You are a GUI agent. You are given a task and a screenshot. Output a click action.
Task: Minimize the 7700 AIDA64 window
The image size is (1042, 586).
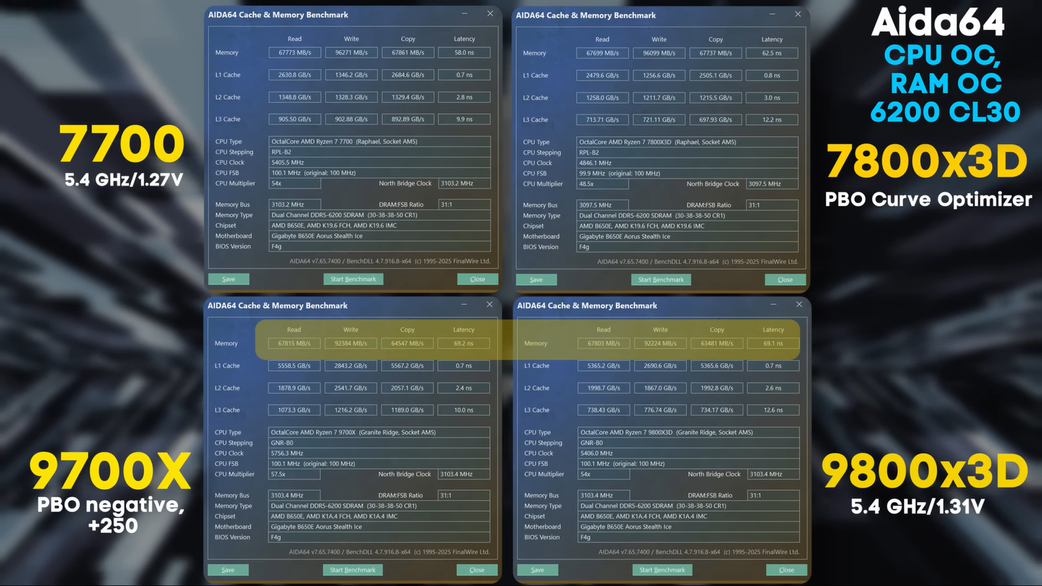[464, 14]
